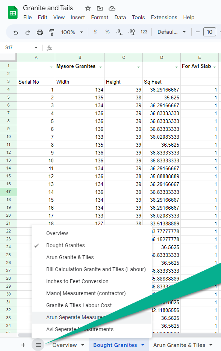This screenshot has width=221, height=351.
Task: Expand the Name box dropdown arrow
Action: (36, 48)
